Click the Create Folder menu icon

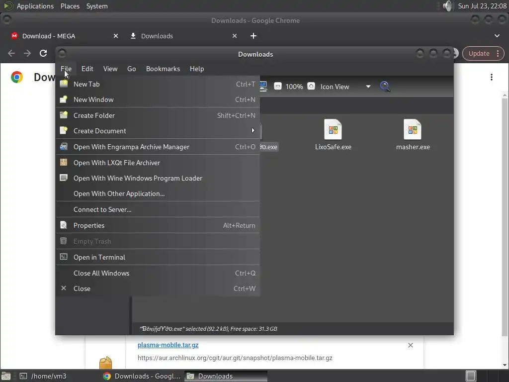64,115
